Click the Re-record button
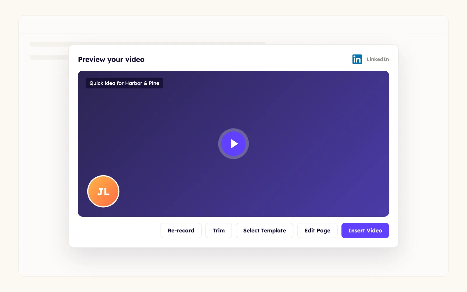Screen dimensions: 467x292 181,230
